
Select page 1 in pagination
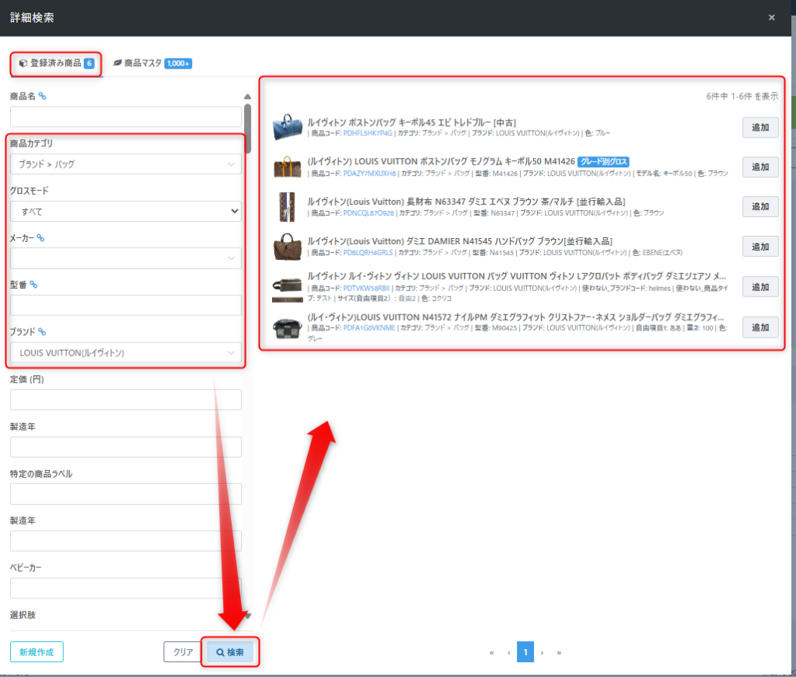coord(525,651)
